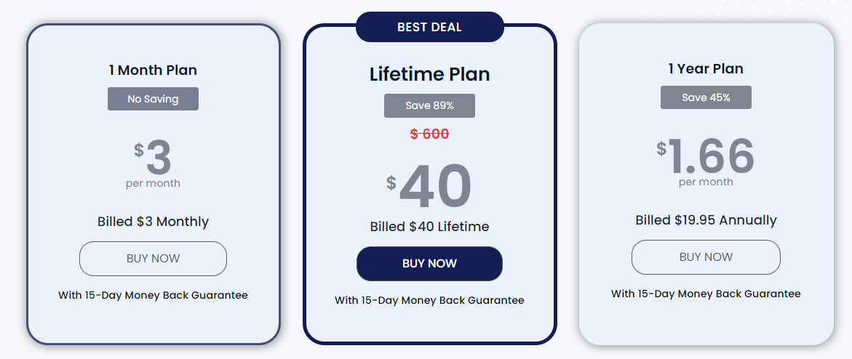Screen dimensions: 852x359
Task: Click the $1.66 per month price
Action: coord(706,161)
